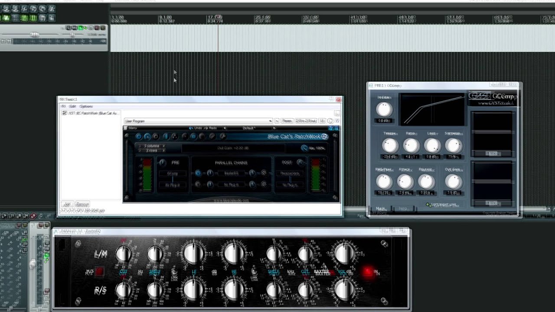555x312 pixels.
Task: Toggle item grouping icon in REAPER toolbar
Action: pos(6,18)
